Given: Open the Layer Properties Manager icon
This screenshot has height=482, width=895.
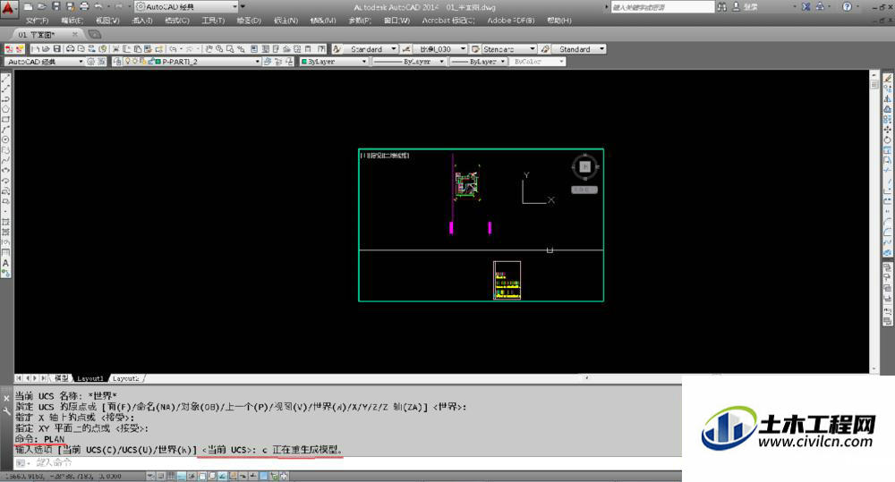Looking at the screenshot, I should pyautogui.click(x=117, y=62).
